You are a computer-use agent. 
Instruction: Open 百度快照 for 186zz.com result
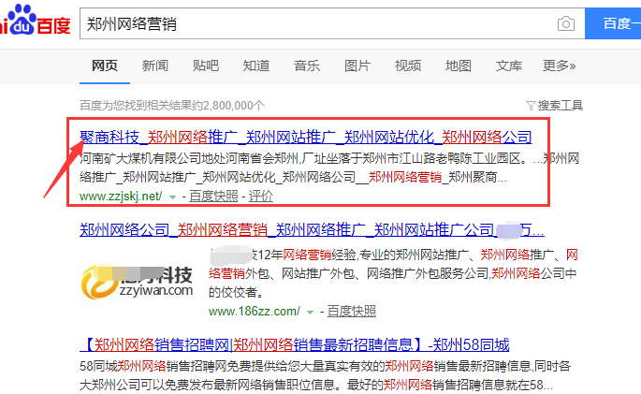click(352, 312)
